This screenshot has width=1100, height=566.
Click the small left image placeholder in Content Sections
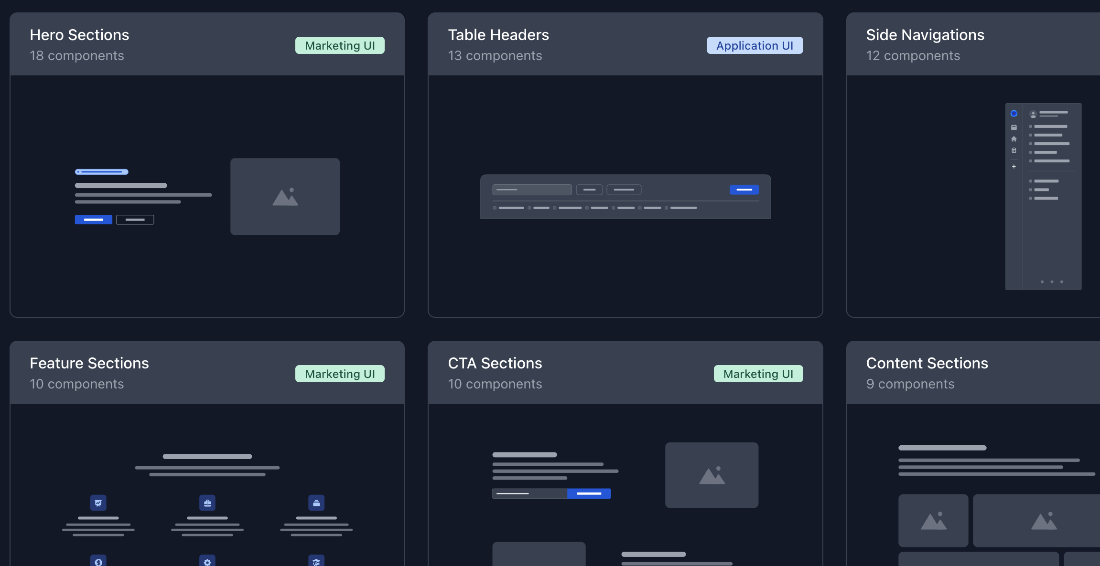point(933,521)
